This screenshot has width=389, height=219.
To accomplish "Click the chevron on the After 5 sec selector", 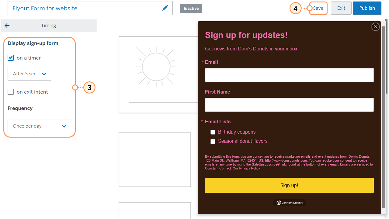I will tap(45, 74).
